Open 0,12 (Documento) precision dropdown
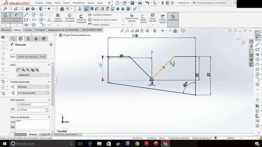This screenshot has height=147, width=262. pos(33,93)
